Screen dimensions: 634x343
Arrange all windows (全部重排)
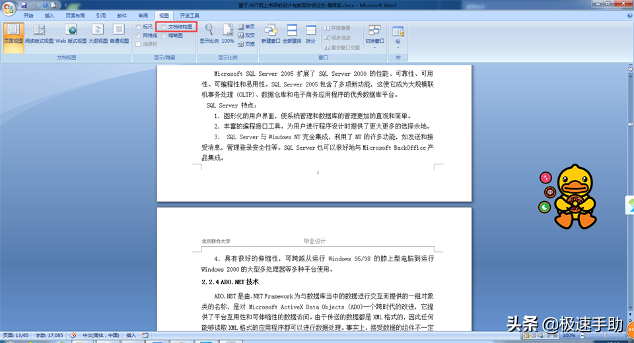pyautogui.click(x=291, y=34)
